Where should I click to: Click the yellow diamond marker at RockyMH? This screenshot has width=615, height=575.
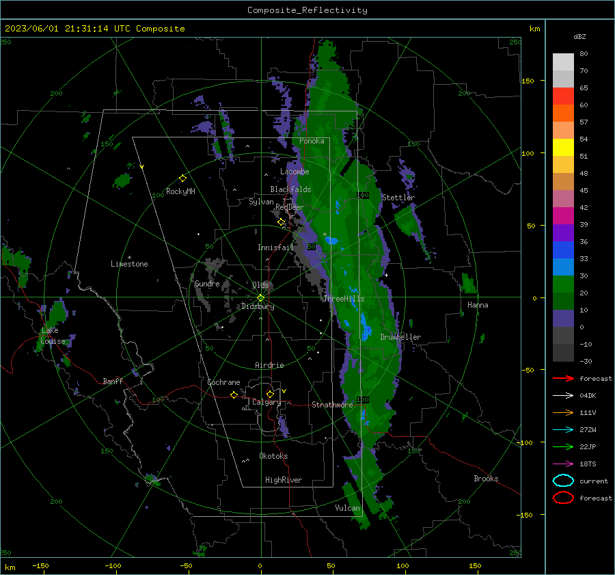(x=182, y=178)
